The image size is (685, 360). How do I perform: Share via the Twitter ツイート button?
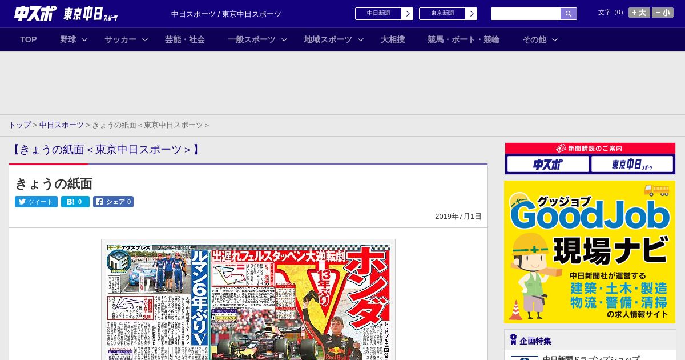[x=36, y=202]
